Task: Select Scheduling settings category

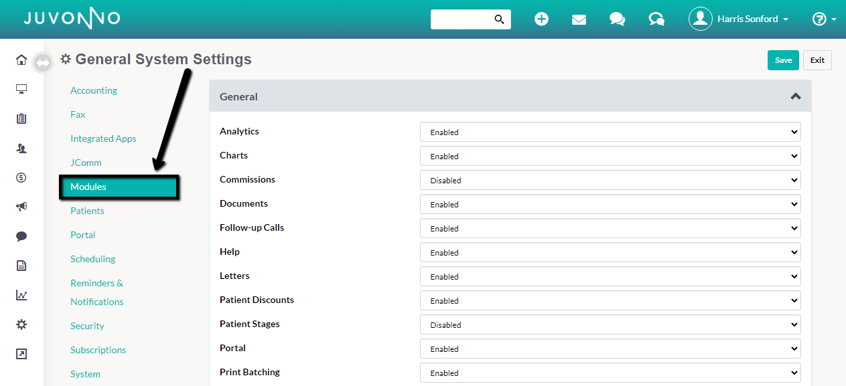Action: click(x=93, y=259)
